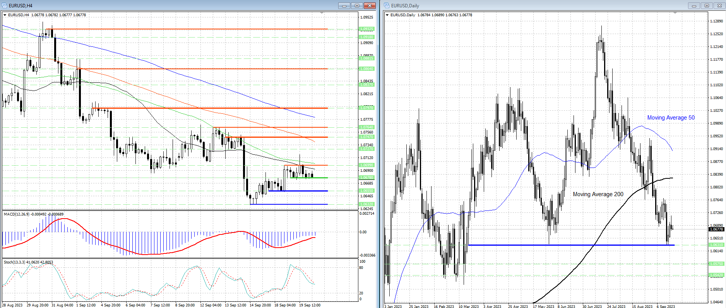Image resolution: width=726 pixels, height=308 pixels.
Task: Close the EURUSD,H4 chart window
Action: (370, 5)
